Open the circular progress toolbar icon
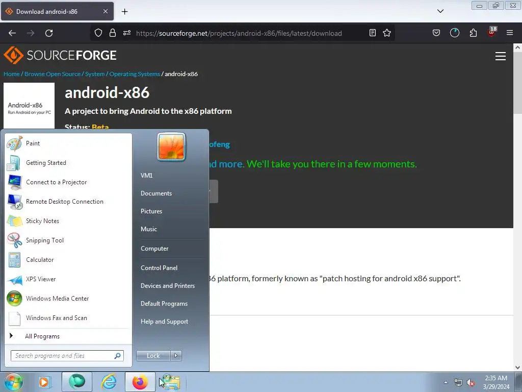 pos(454,33)
